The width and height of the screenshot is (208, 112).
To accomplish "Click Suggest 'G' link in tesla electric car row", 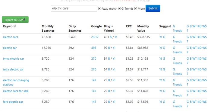I will pos(164,69).
